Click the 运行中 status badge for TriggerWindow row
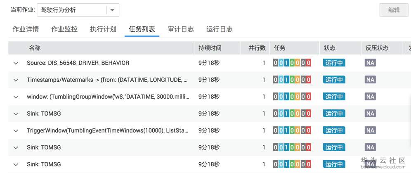Viewport: 411px width, 173px height. pyautogui.click(x=334, y=130)
